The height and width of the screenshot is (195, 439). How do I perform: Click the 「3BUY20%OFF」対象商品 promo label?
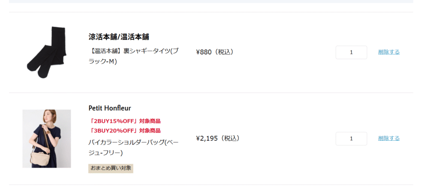124,130
